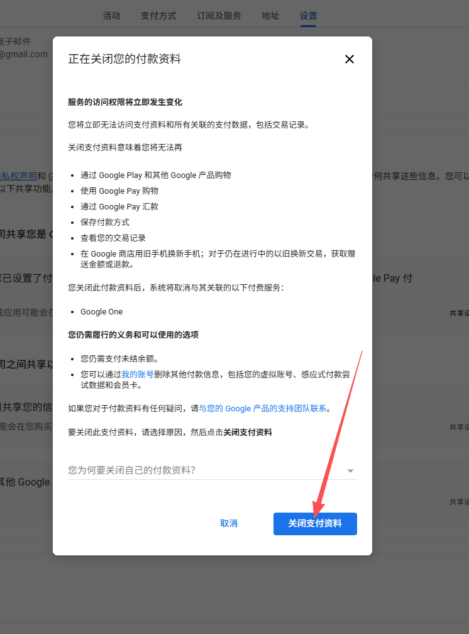Click the Google One list item

102,312
